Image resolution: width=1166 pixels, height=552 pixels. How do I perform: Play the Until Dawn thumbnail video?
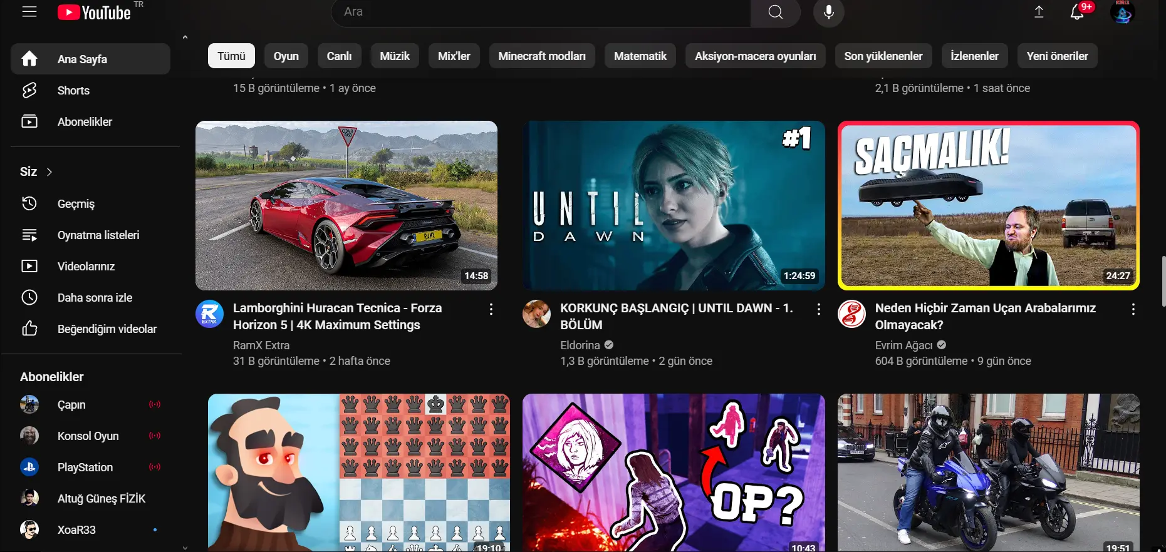(674, 205)
